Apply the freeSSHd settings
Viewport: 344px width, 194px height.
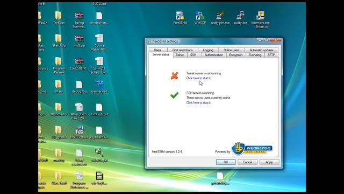click(x=269, y=162)
